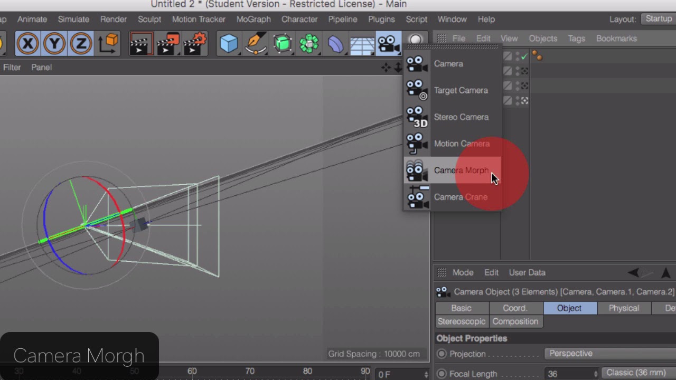This screenshot has width=676, height=380.
Task: Open the Simulate menu
Action: pyautogui.click(x=73, y=19)
